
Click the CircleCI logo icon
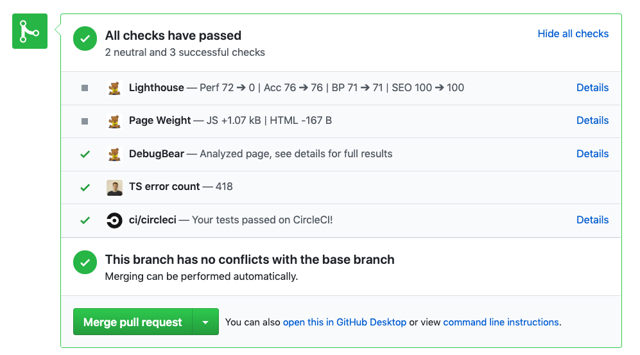(x=114, y=220)
